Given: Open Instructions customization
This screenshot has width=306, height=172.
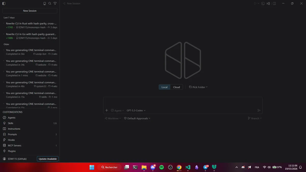Looking at the screenshot, I should [x=30, y=129].
